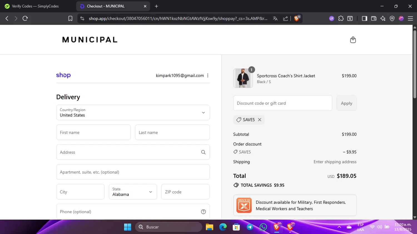Bookmark this page
Viewport: 417px width, 234px height.
pos(70,18)
